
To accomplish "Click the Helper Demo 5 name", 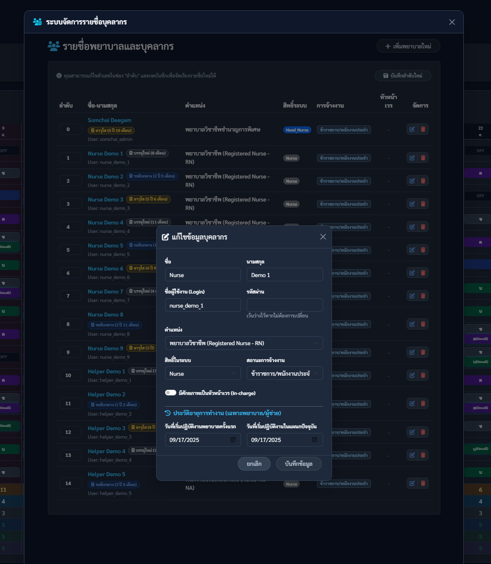I will (106, 474).
